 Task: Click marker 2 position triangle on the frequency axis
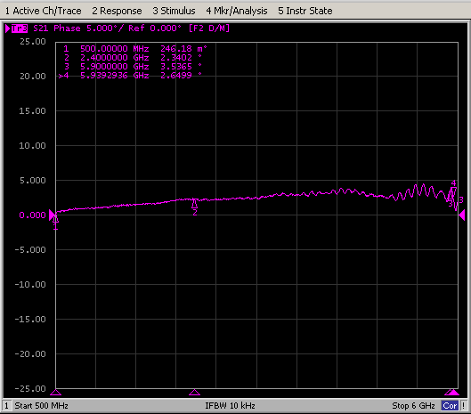pos(195,392)
